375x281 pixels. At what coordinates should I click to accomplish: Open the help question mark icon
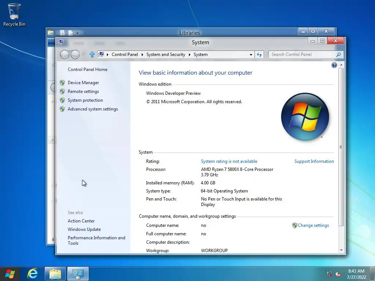(334, 65)
